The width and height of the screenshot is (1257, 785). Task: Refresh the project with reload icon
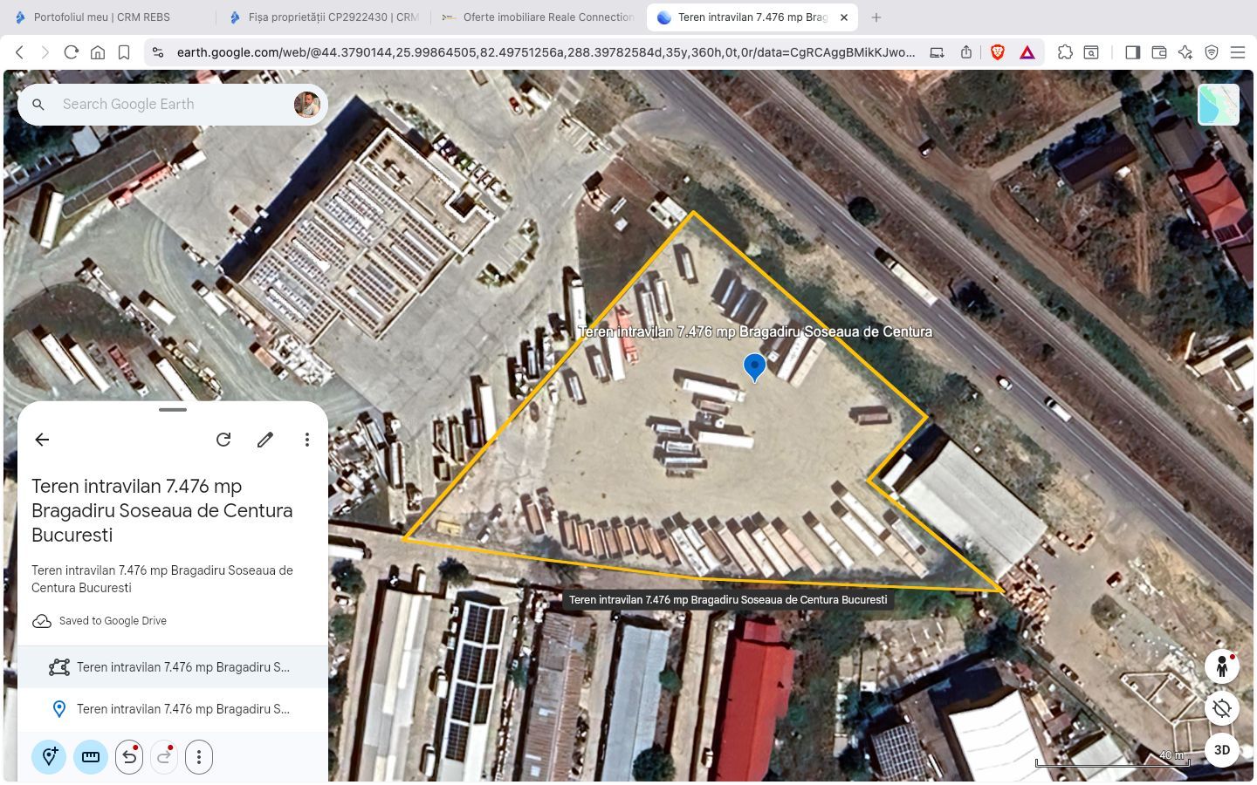pyautogui.click(x=223, y=440)
